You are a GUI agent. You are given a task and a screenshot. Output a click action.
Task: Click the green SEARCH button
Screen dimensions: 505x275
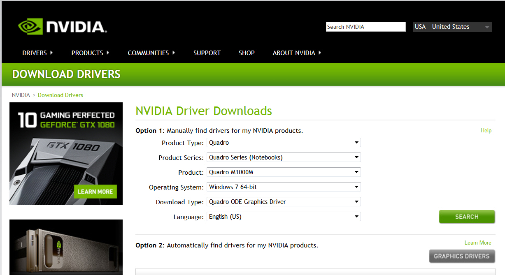[x=467, y=217]
